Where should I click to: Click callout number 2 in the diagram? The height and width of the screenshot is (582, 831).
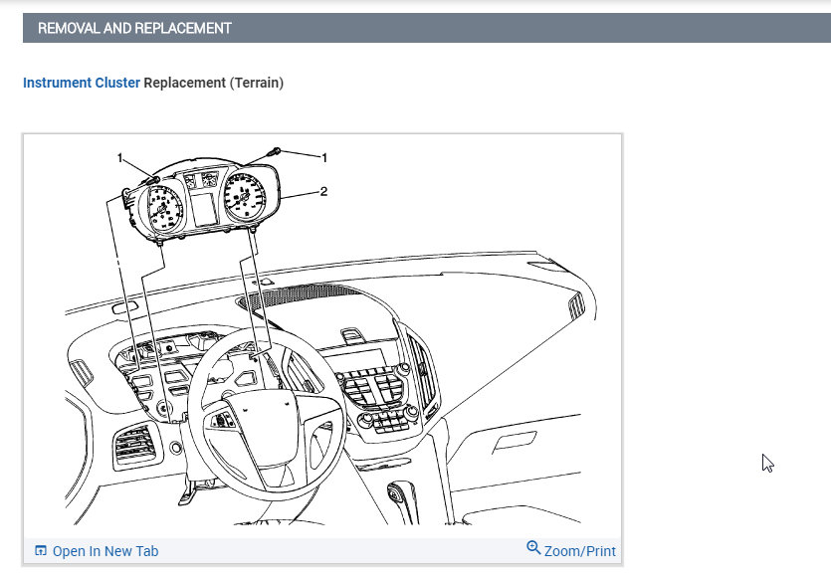pyautogui.click(x=323, y=191)
